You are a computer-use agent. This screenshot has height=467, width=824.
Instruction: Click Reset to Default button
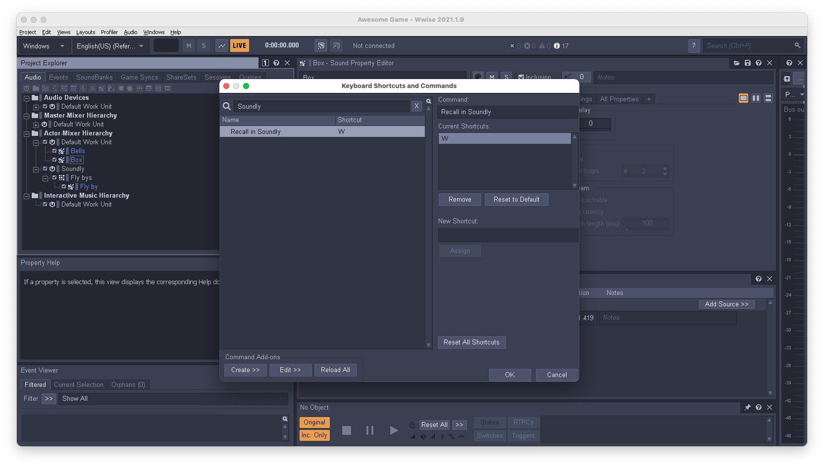tap(516, 200)
